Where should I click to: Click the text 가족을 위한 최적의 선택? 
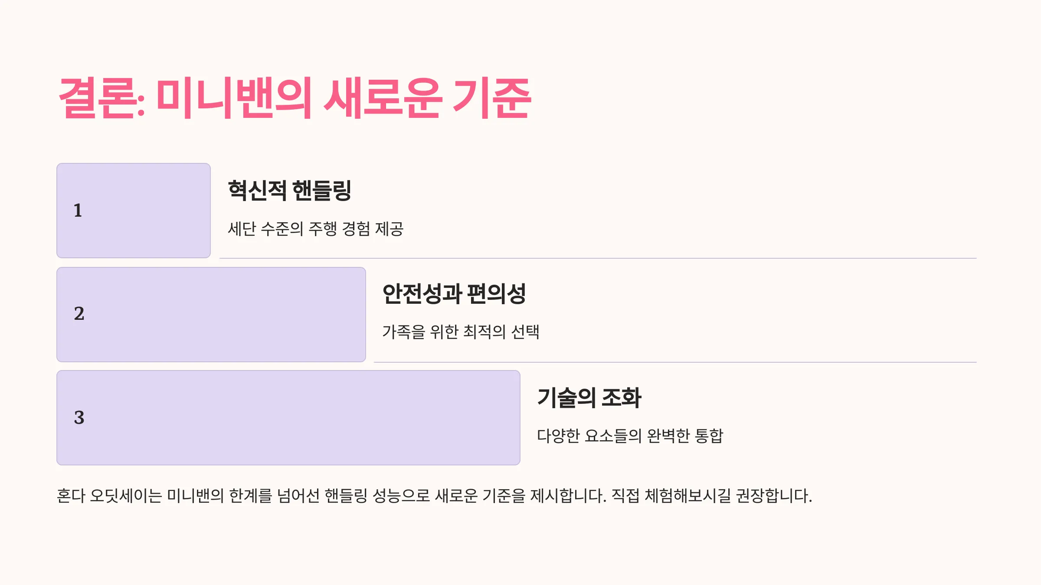pos(461,332)
